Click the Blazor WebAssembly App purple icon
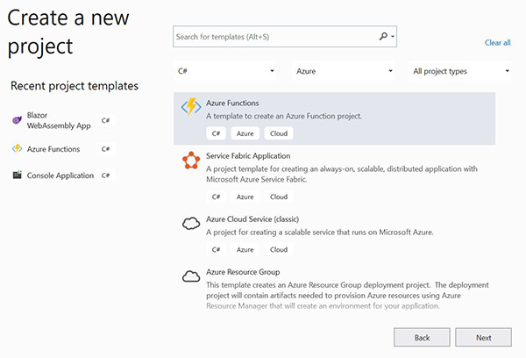Screen dimensions: 526x358 [17, 120]
